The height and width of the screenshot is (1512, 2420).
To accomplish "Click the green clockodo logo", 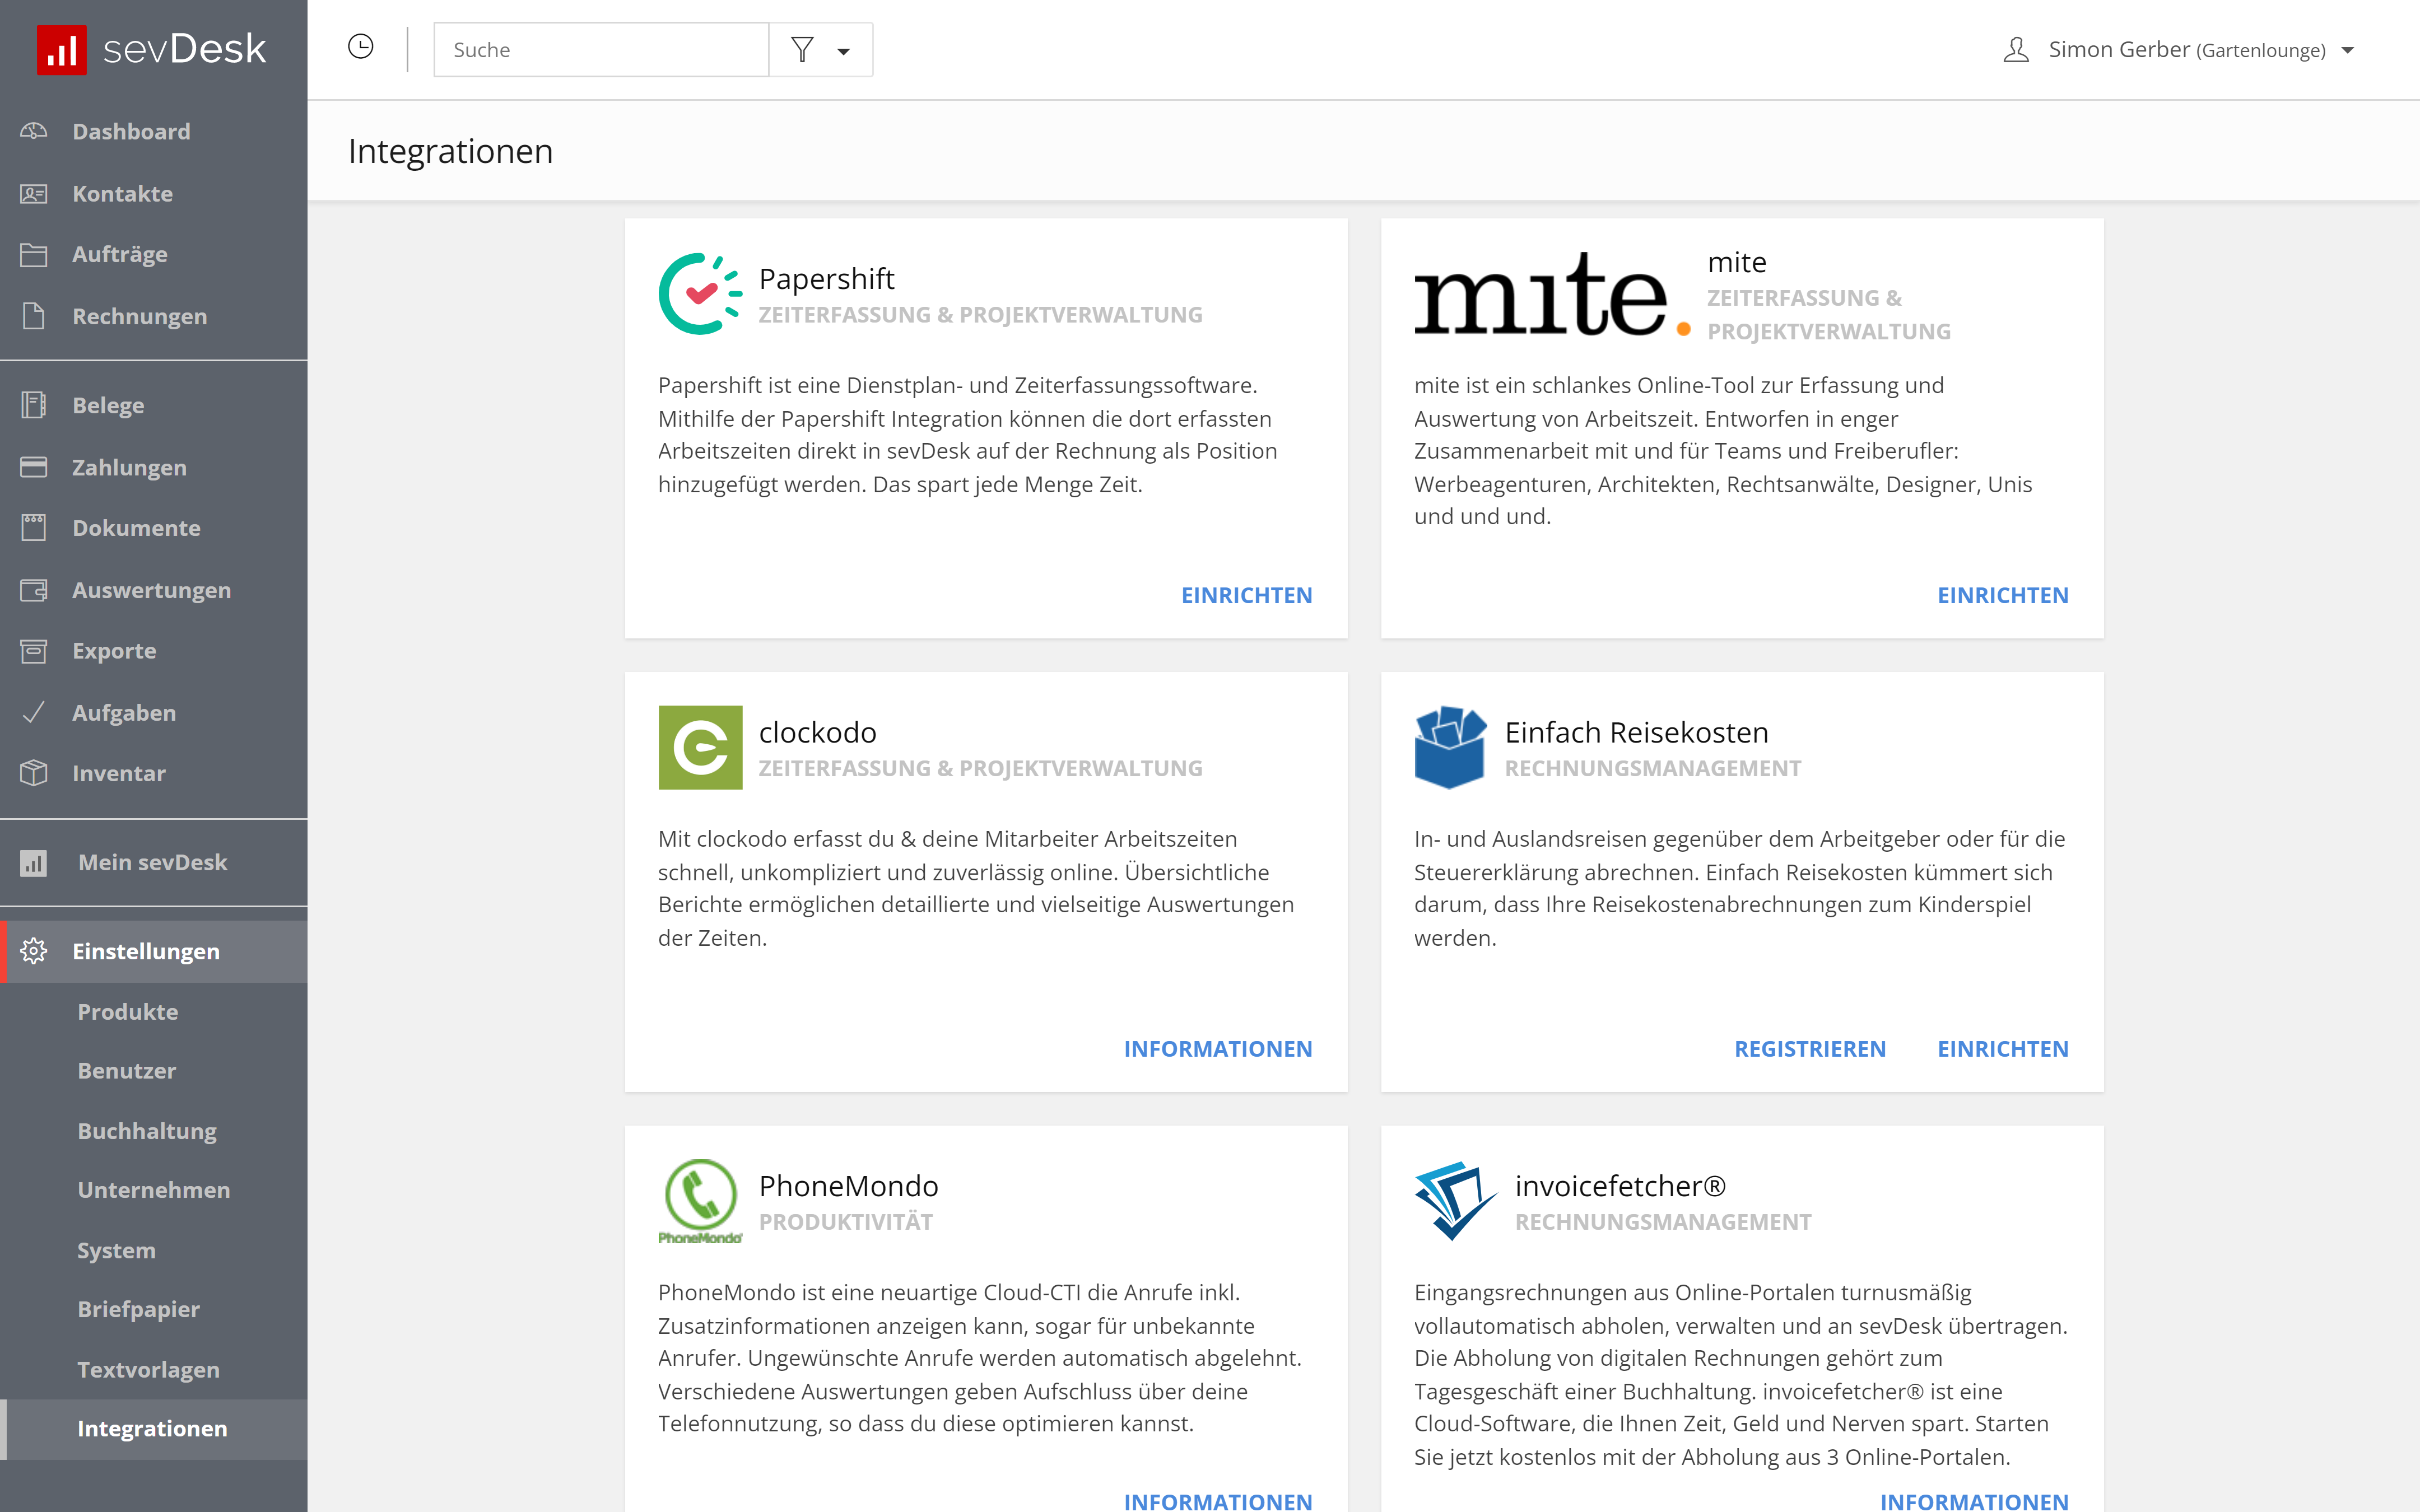I will (700, 747).
